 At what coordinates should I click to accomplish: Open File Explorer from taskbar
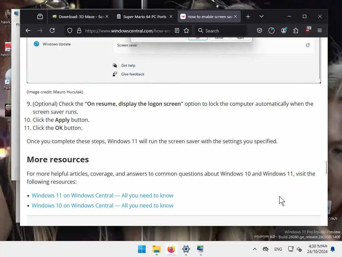156,249
